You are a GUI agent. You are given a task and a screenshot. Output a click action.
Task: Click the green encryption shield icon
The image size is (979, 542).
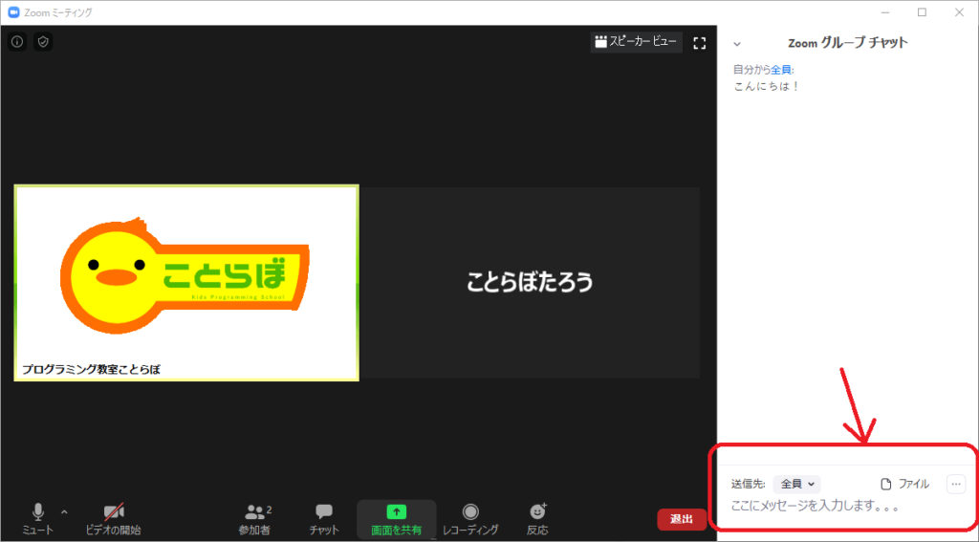(43, 42)
